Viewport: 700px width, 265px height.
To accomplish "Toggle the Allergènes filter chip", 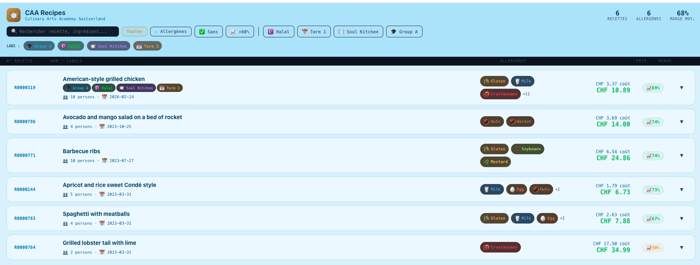I will tap(171, 32).
